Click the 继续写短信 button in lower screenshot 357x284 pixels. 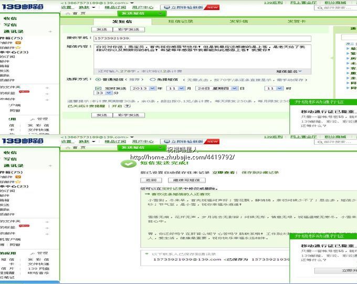[187, 180]
